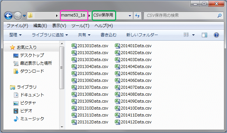The width and height of the screenshot is (227, 133).
Task: Select icon of 201303Data.csv
Action: (74, 60)
